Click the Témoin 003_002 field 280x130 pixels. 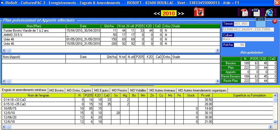[x=241, y=24]
